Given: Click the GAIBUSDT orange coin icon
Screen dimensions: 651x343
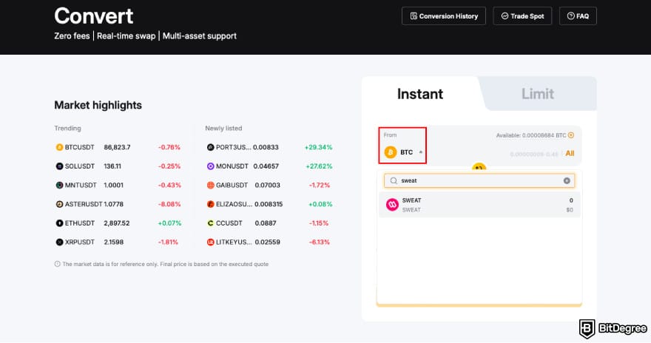Looking at the screenshot, I should click(x=211, y=185).
